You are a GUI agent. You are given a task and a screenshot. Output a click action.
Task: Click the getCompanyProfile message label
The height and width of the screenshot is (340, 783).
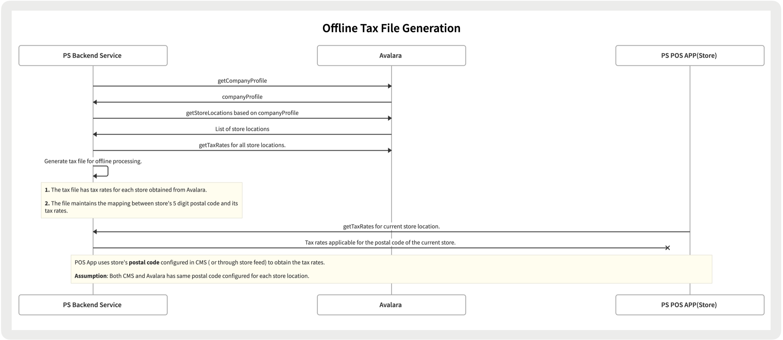click(242, 81)
